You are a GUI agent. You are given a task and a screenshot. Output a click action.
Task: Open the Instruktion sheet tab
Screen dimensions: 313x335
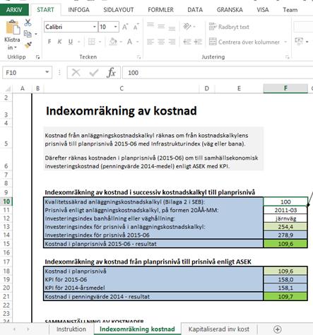pyautogui.click(x=71, y=329)
